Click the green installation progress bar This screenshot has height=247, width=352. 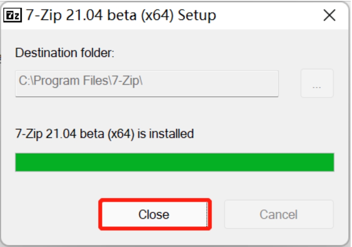pyautogui.click(x=174, y=163)
